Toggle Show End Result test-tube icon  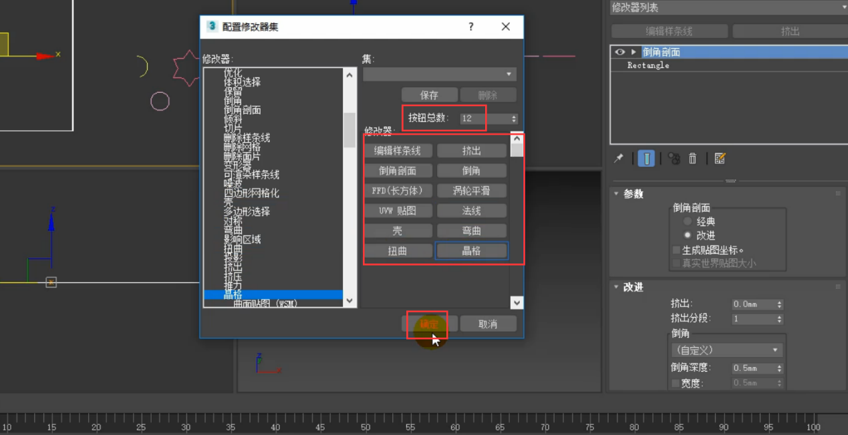(646, 158)
